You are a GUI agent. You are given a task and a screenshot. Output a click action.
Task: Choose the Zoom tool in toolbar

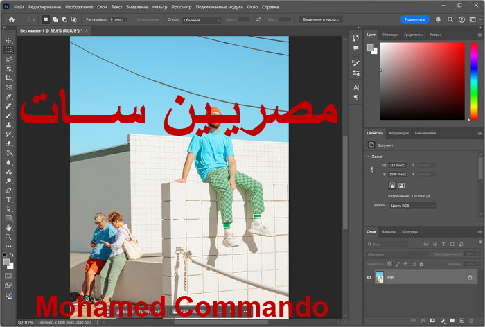pos(9,237)
